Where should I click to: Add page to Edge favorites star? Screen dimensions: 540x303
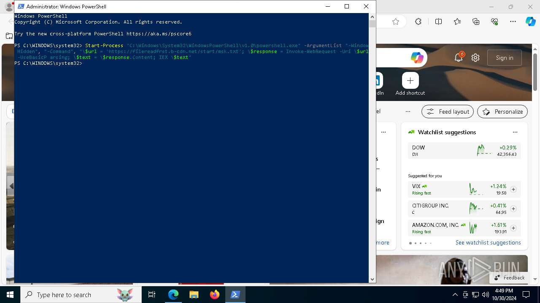[x=396, y=21]
